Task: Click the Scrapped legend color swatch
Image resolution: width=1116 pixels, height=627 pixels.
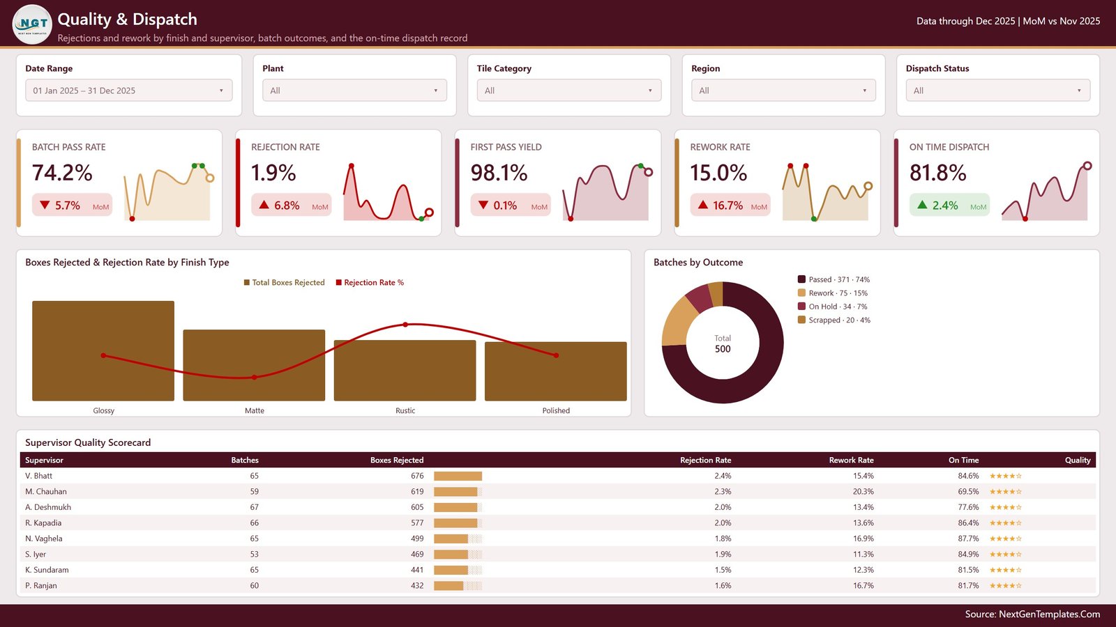Action: [x=802, y=320]
